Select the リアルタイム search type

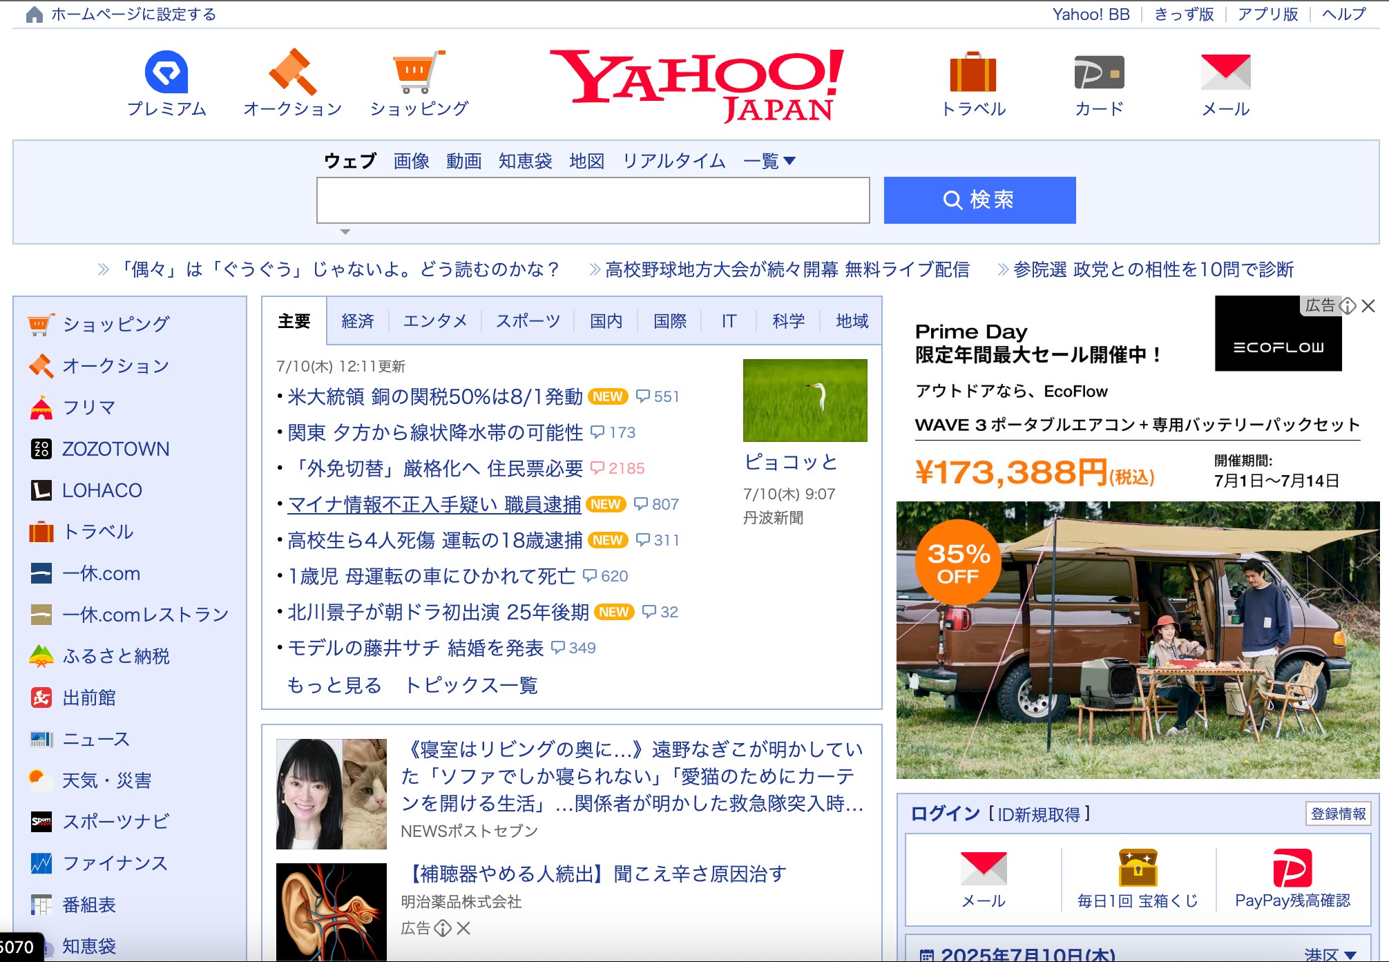coord(673,161)
